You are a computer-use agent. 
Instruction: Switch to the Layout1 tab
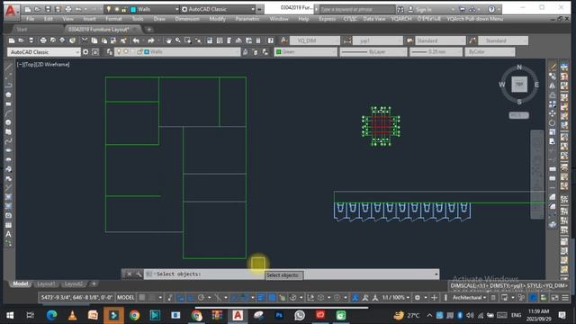[46, 283]
